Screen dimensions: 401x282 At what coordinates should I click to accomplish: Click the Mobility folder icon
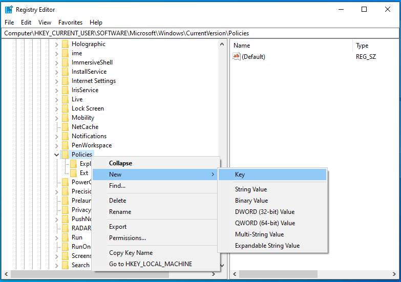65,118
